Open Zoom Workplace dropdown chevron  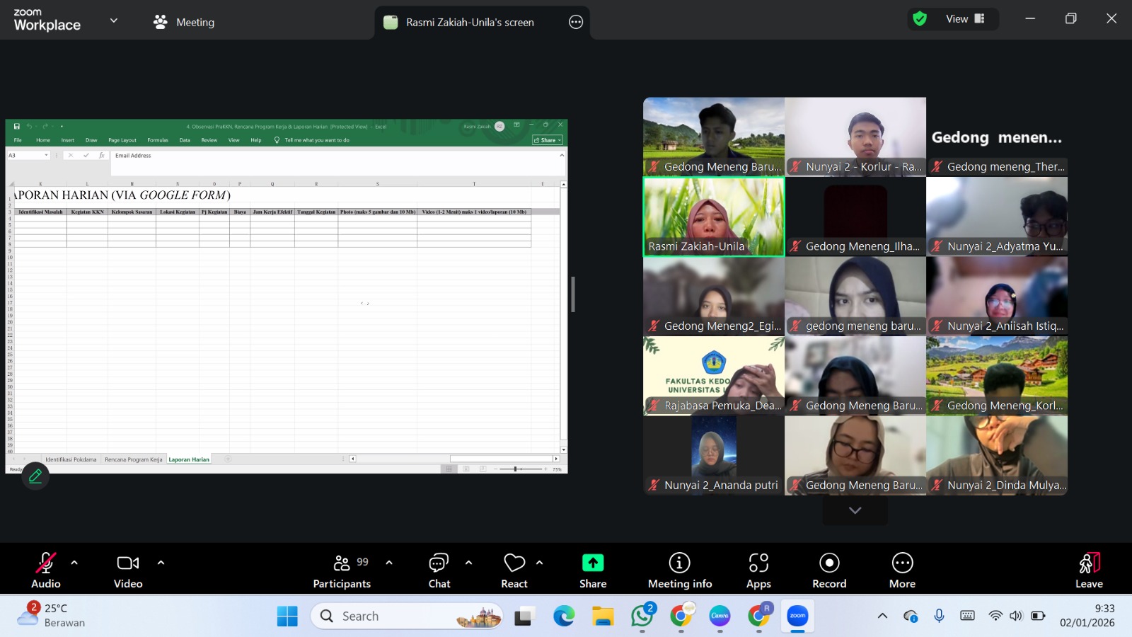pos(114,21)
